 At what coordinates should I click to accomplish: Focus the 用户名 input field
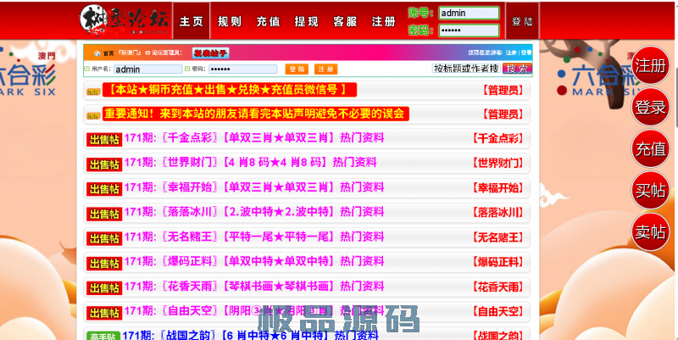147,70
